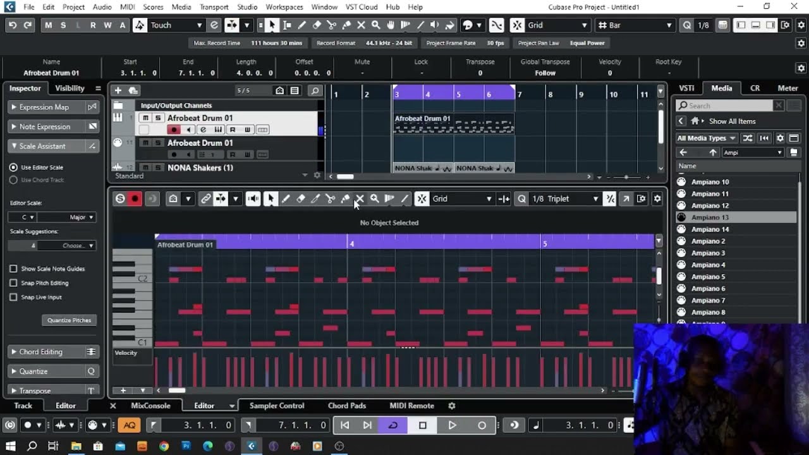Open the All Media Types dropdown
809x455 pixels.
point(707,138)
